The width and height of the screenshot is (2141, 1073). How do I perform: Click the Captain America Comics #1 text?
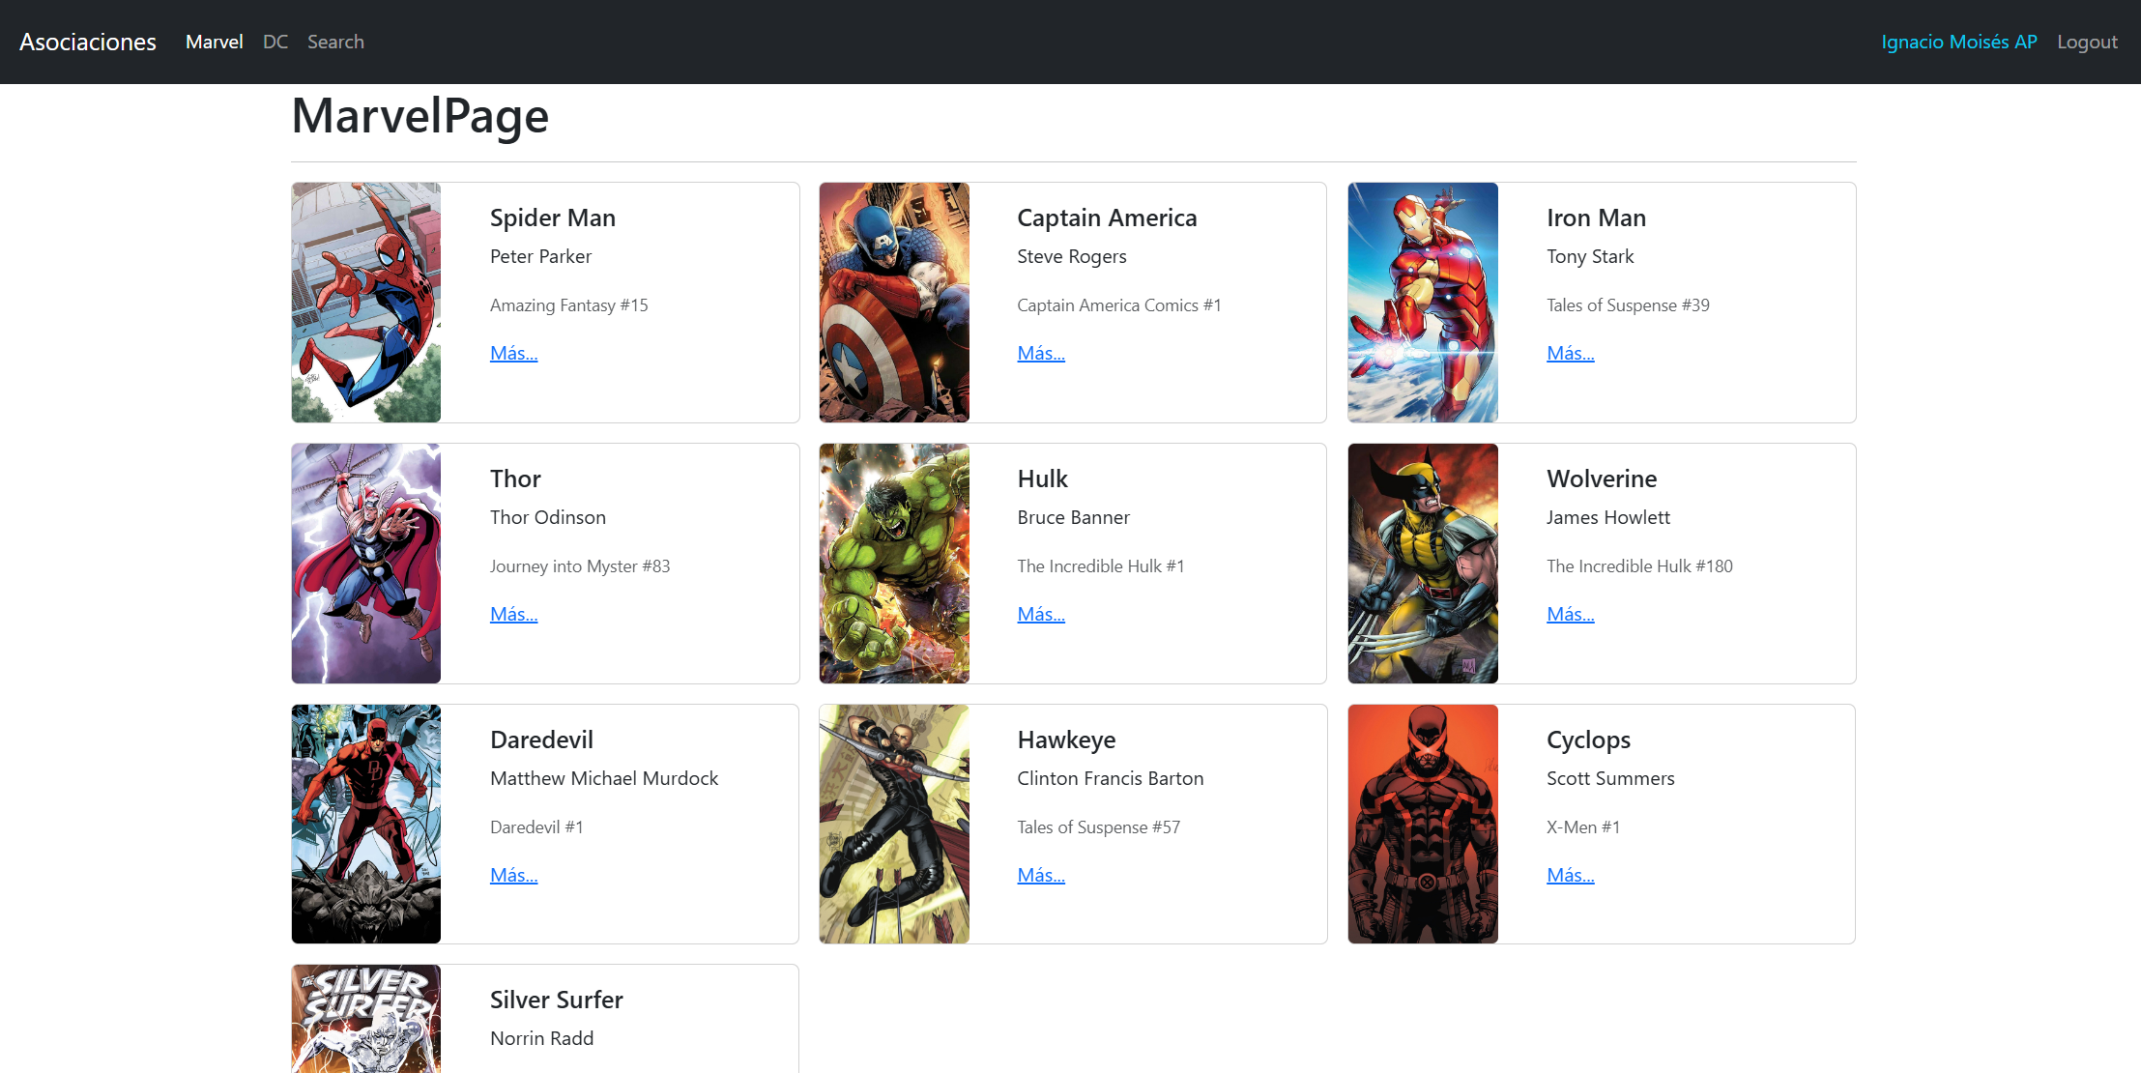1118,305
